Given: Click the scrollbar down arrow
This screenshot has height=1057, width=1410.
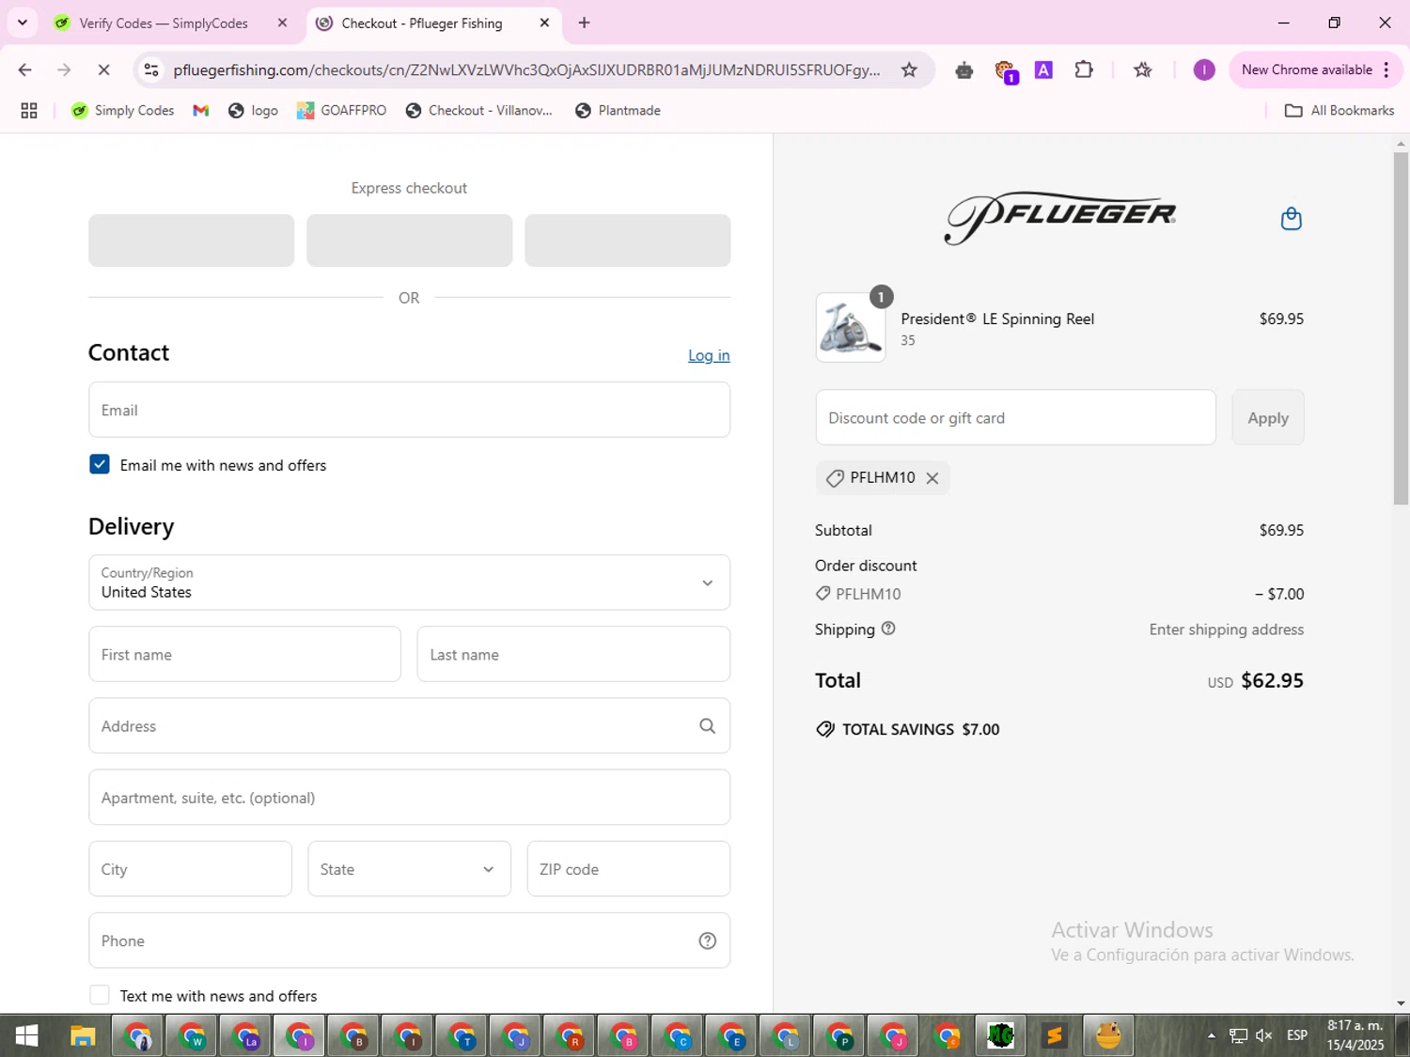Looking at the screenshot, I should coord(1401,1003).
